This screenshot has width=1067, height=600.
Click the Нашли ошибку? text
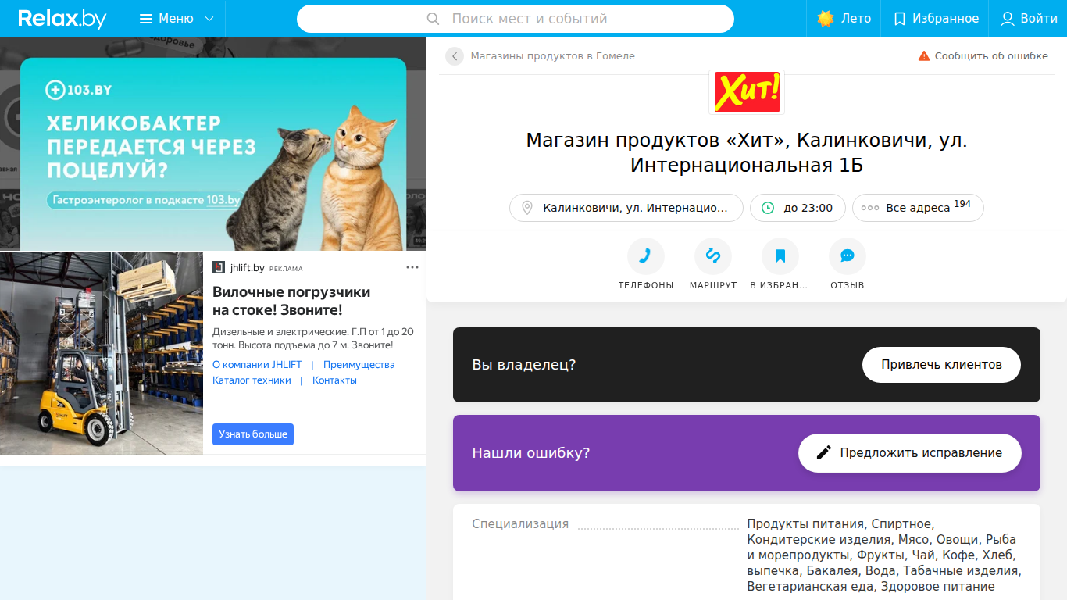pos(531,453)
